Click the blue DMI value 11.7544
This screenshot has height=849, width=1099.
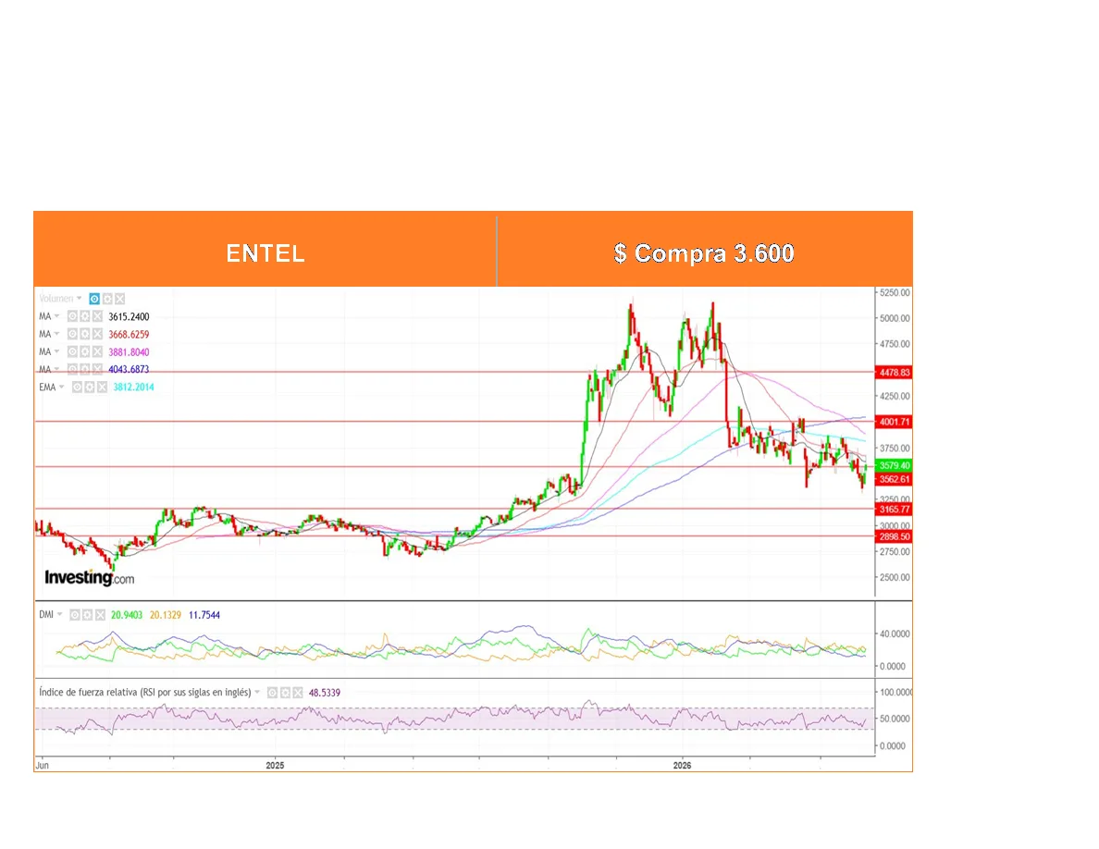(x=204, y=615)
